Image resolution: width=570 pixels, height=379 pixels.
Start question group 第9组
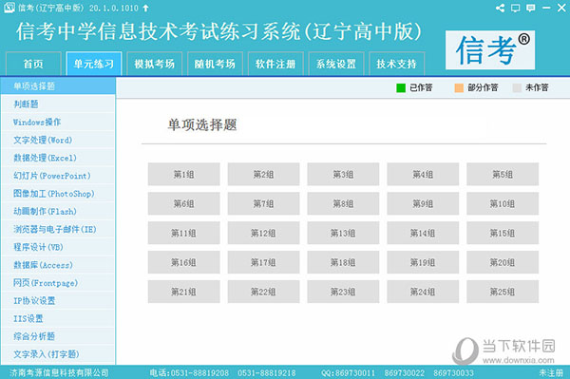coord(423,204)
